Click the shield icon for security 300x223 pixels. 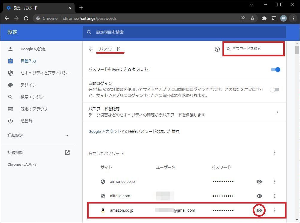pyautogui.click(x=10, y=73)
